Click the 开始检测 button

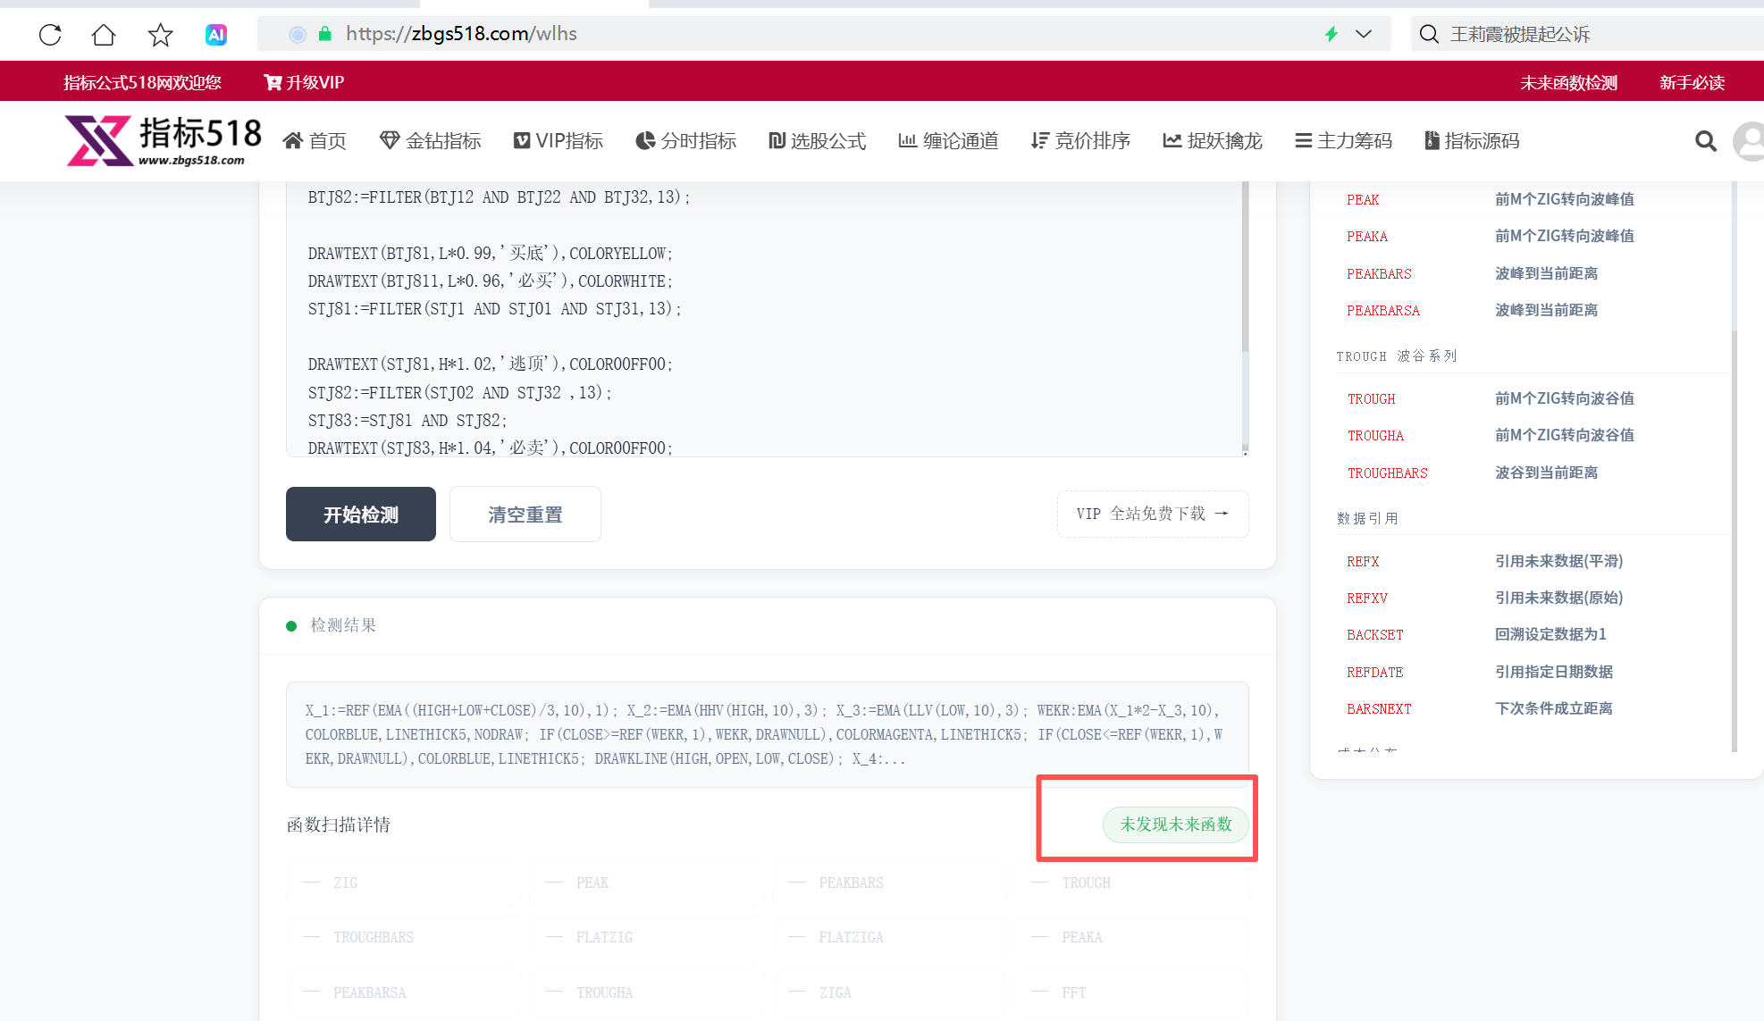(361, 515)
